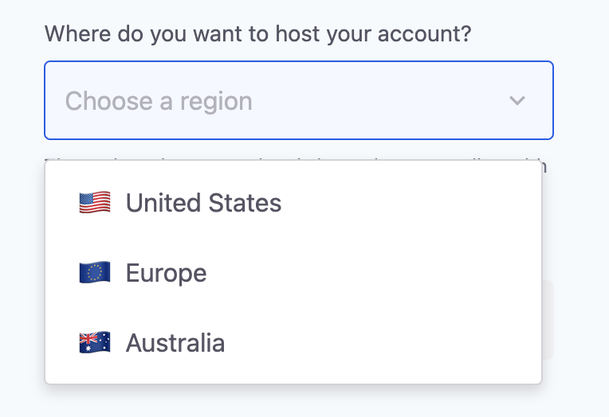Screen dimensions: 609x417
Task: Tap the flag beside the Australia entry
Action: pyautogui.click(x=94, y=343)
